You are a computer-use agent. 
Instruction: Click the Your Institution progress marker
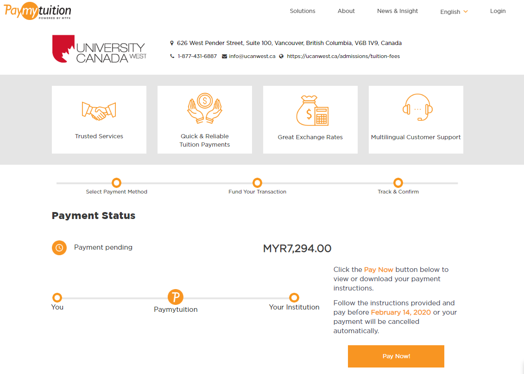(294, 298)
